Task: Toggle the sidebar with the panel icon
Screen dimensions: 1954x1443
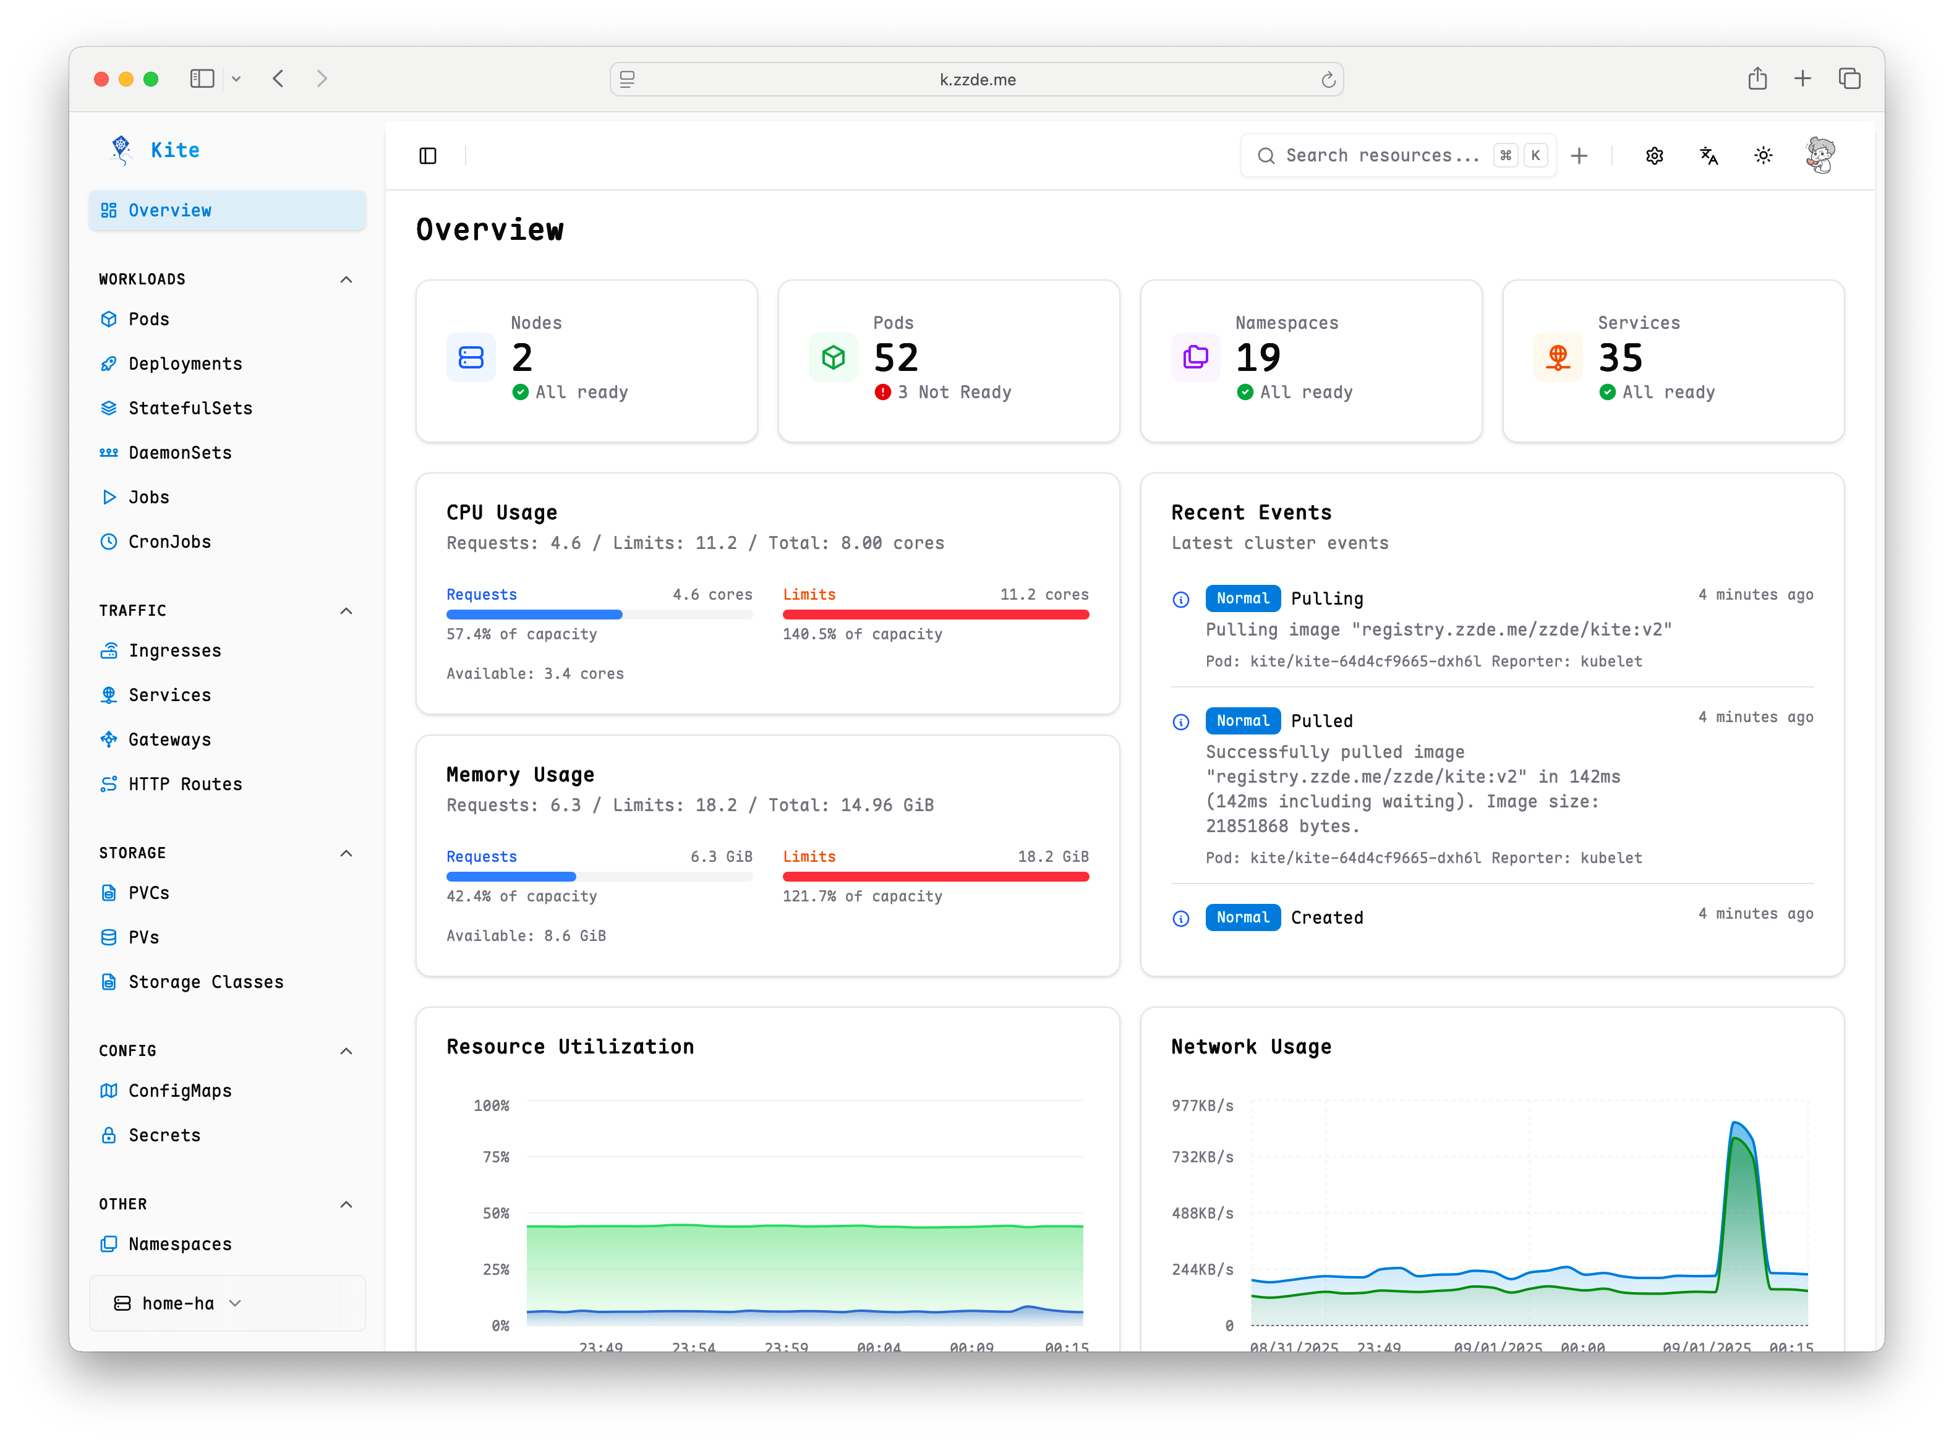Action: point(427,155)
